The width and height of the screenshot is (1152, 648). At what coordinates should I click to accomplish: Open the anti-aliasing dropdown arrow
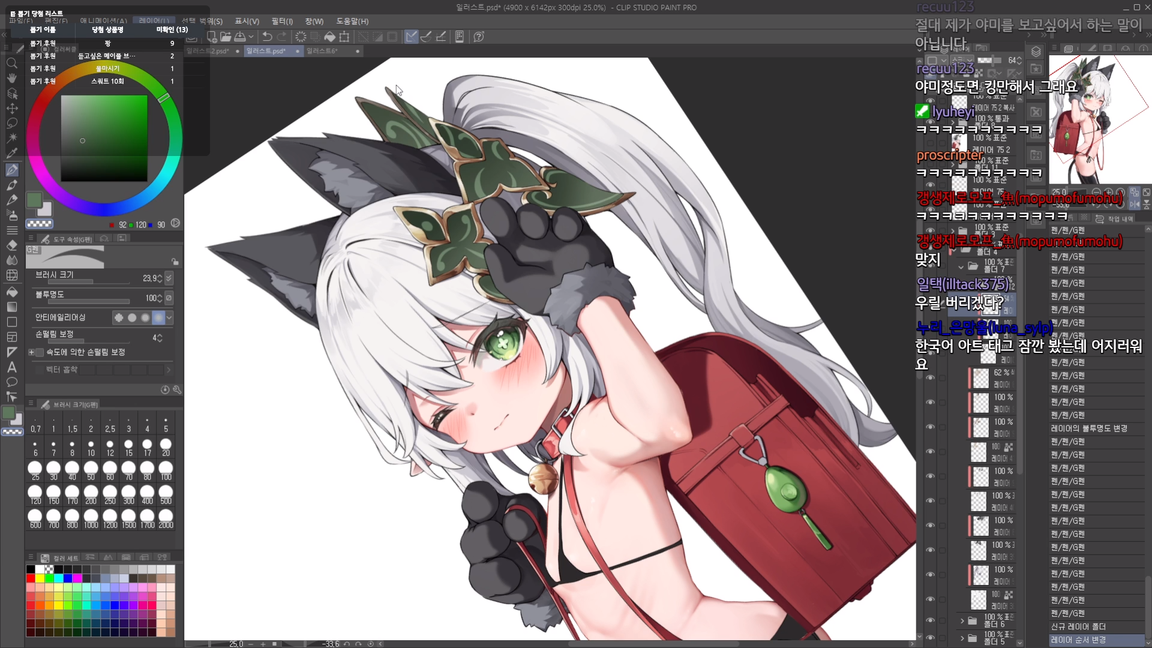(x=169, y=317)
